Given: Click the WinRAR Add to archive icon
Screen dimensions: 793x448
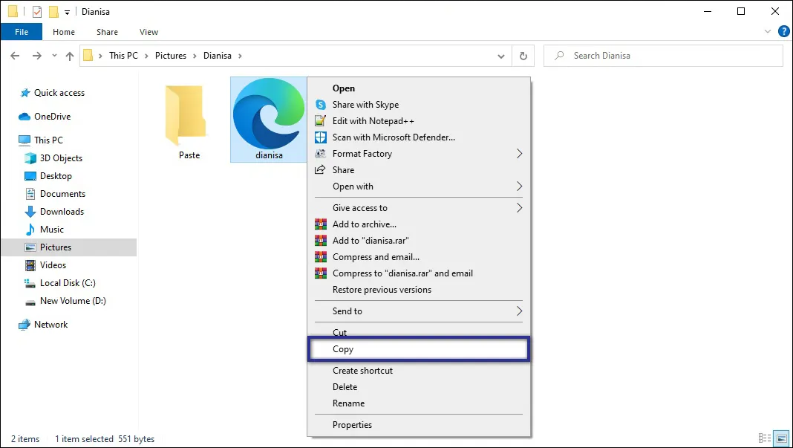Looking at the screenshot, I should [321, 224].
